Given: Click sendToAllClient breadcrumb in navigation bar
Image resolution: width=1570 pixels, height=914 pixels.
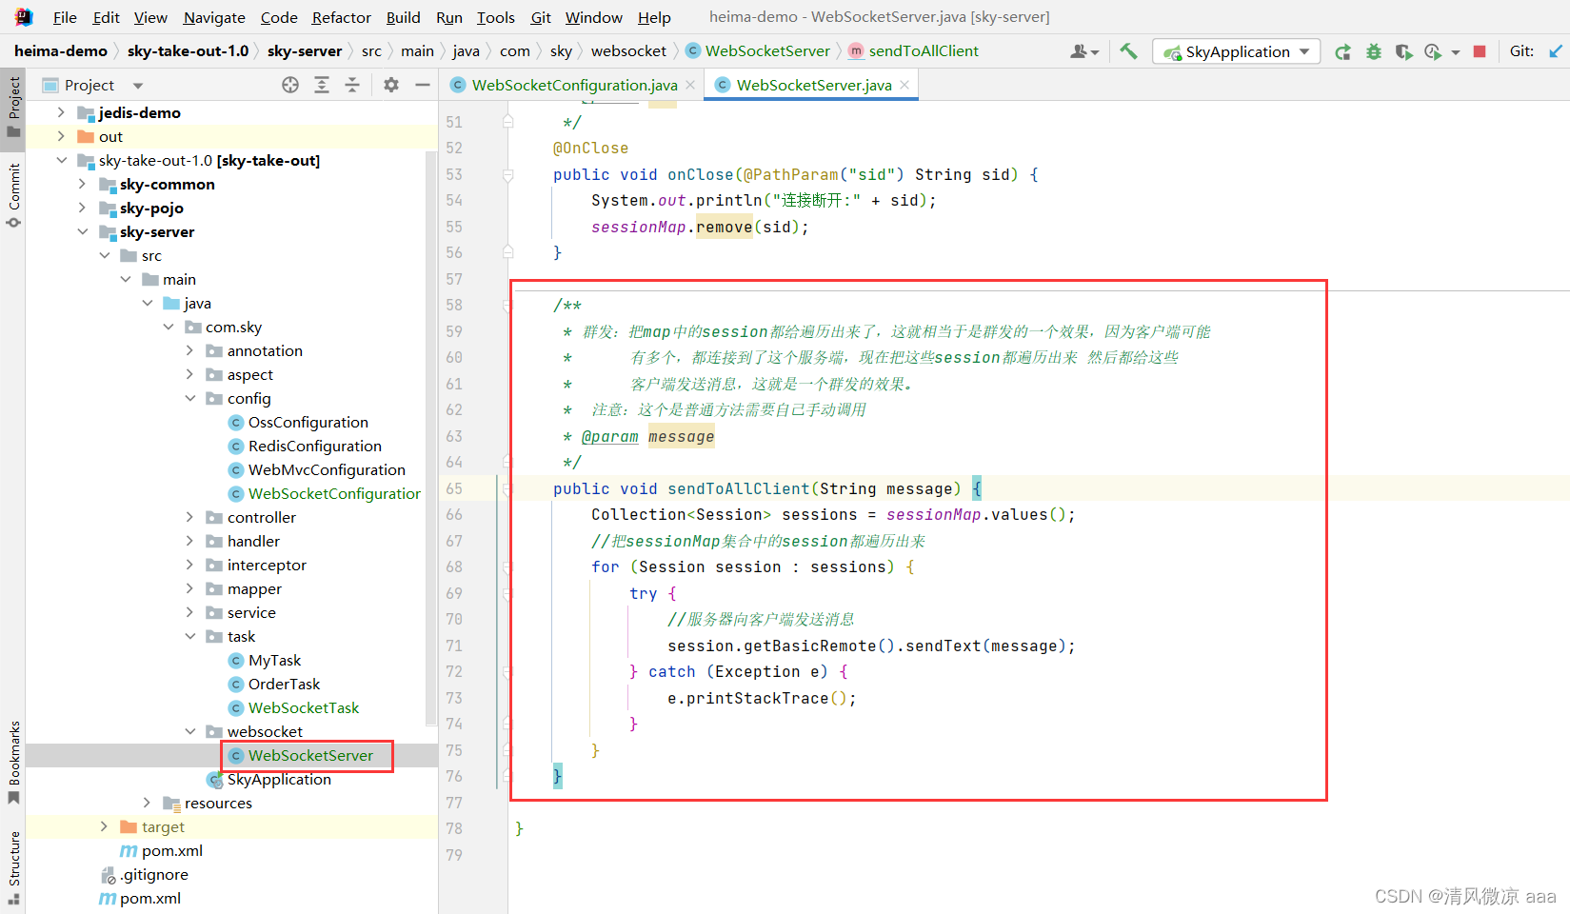Looking at the screenshot, I should pos(913,51).
